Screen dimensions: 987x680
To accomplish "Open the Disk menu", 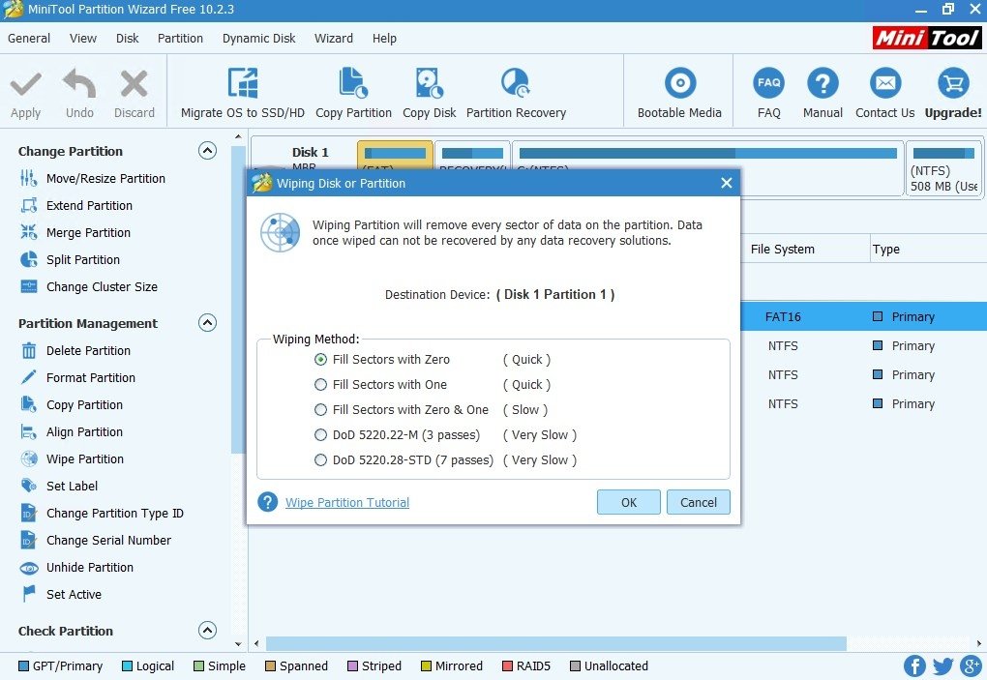I will point(127,39).
